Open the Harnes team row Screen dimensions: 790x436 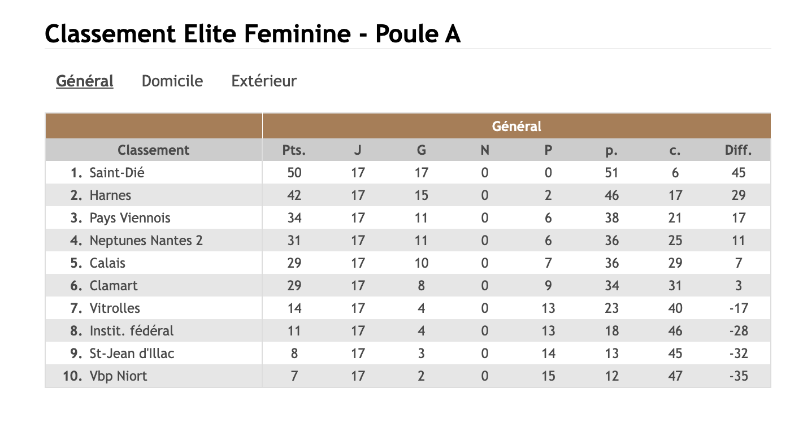(408, 195)
